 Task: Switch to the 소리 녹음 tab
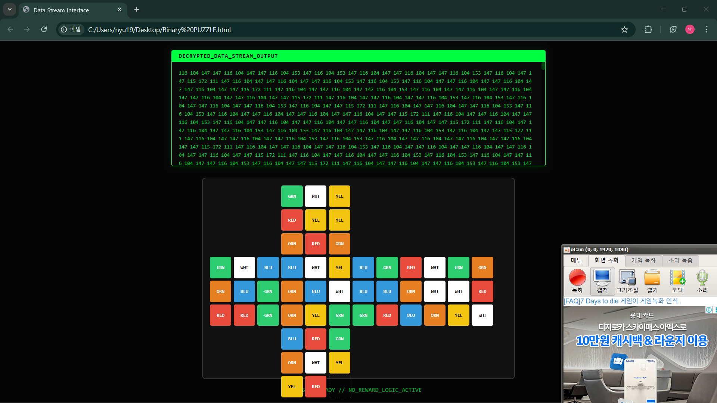[680, 260]
